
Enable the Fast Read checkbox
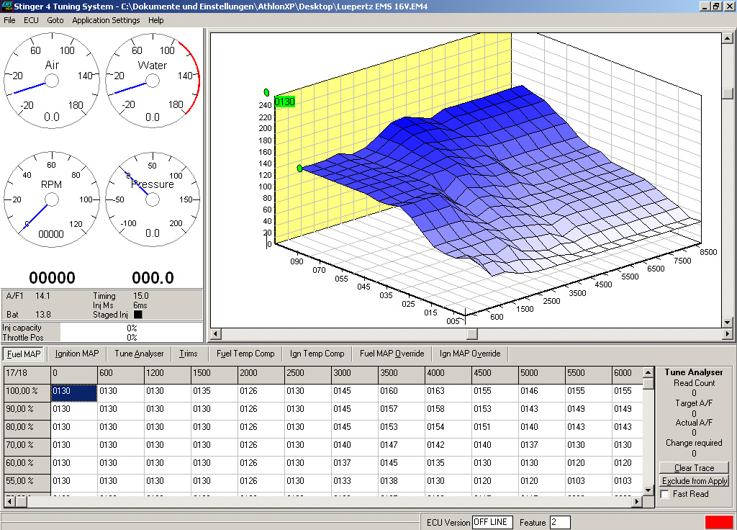(664, 494)
